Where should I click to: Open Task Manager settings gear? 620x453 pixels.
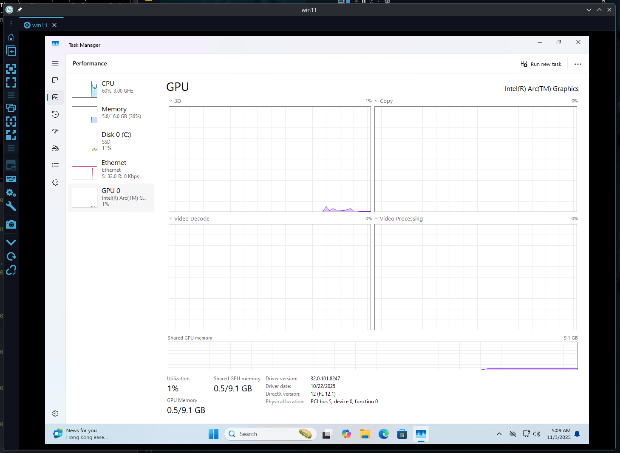(55, 413)
